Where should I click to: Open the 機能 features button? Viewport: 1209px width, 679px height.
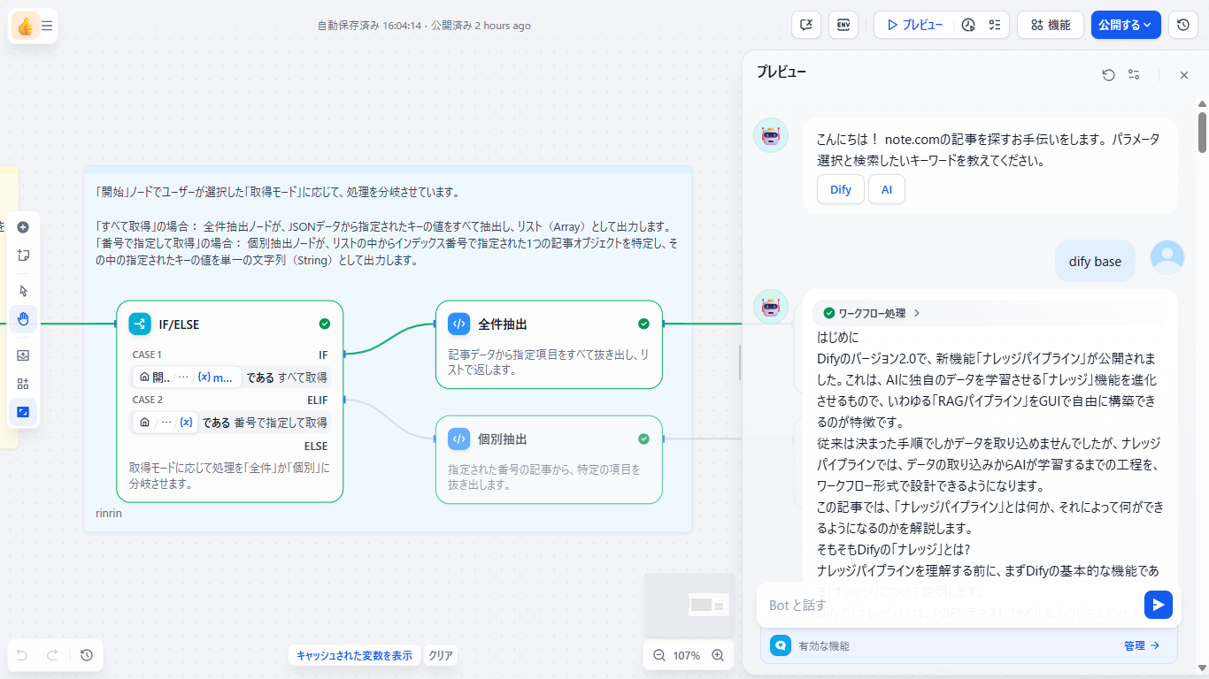pos(1051,25)
